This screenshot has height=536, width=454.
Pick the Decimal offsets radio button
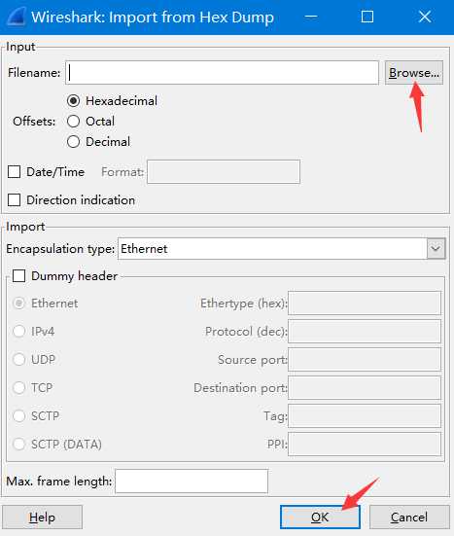[x=74, y=141]
